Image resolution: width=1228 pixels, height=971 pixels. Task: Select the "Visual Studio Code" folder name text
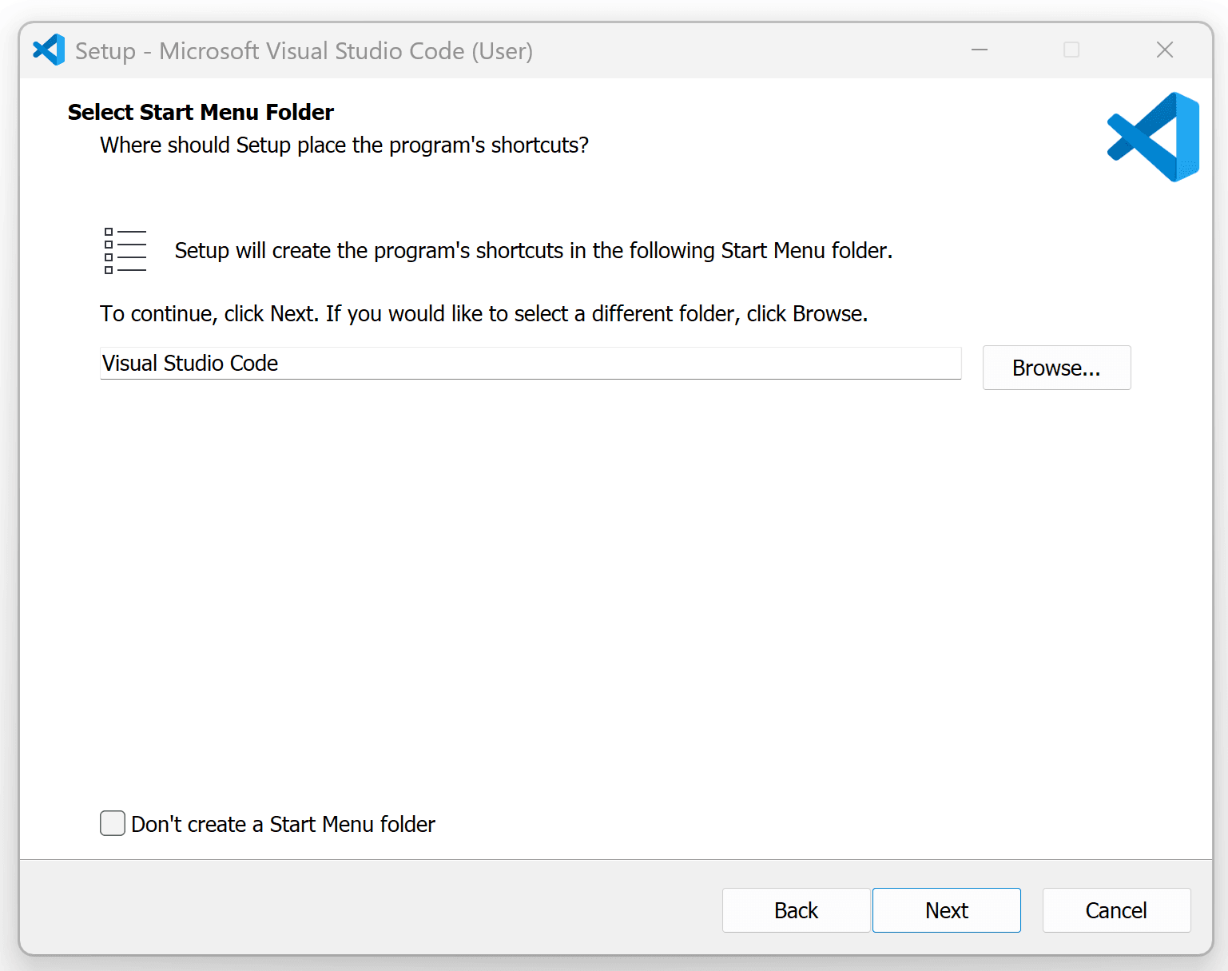pyautogui.click(x=190, y=363)
